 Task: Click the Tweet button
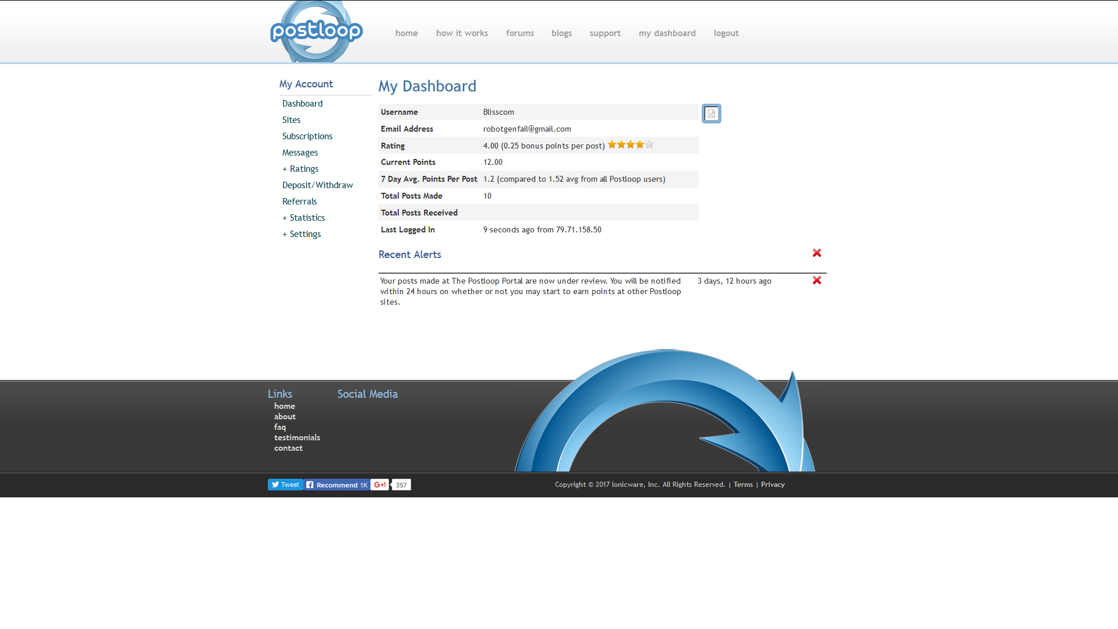pyautogui.click(x=285, y=485)
